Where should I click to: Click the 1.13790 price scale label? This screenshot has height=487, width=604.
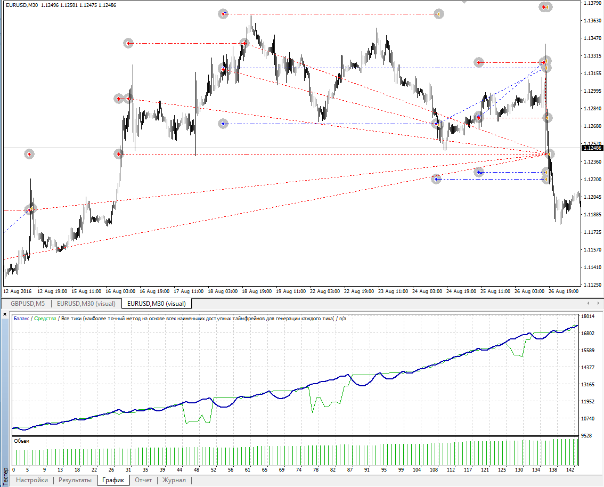(x=592, y=3)
